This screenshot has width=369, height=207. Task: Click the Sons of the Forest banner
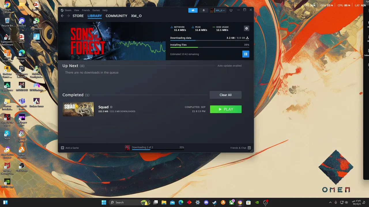click(x=87, y=41)
